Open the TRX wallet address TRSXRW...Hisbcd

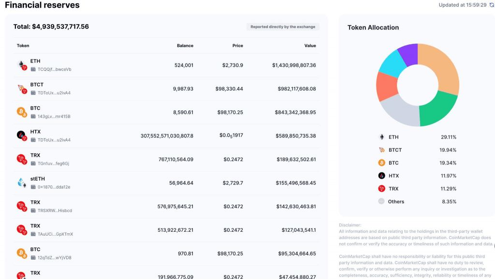tap(55, 211)
